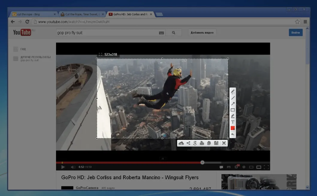Open the GoProCamera channel link
This screenshot has height=196, width=317.
pyautogui.click(x=87, y=188)
